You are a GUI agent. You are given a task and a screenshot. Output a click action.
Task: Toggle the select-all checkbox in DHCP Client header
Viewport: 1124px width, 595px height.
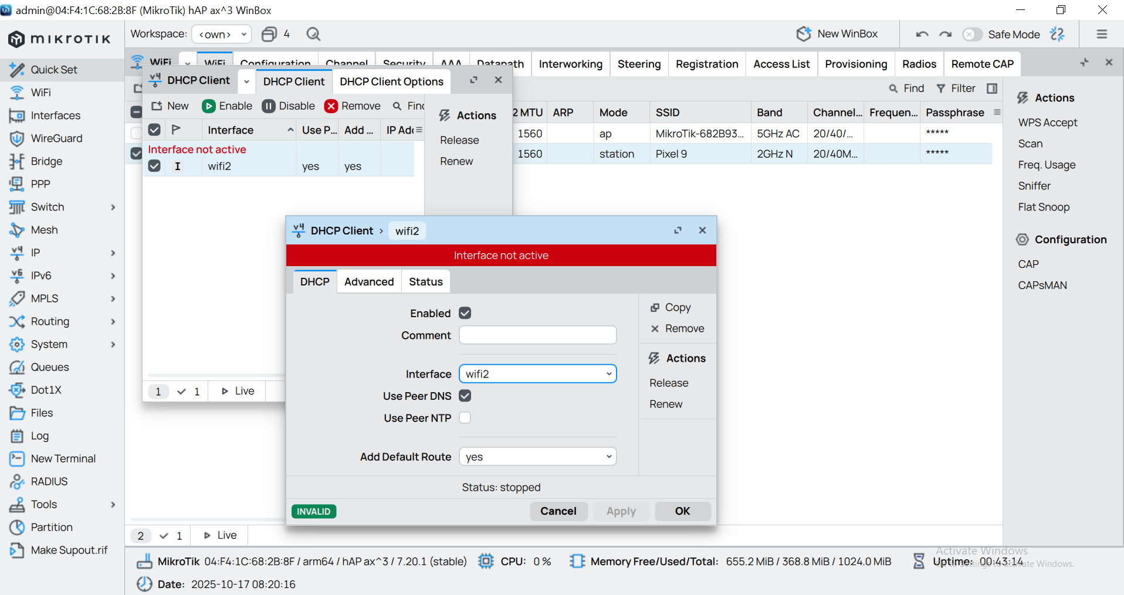(154, 130)
